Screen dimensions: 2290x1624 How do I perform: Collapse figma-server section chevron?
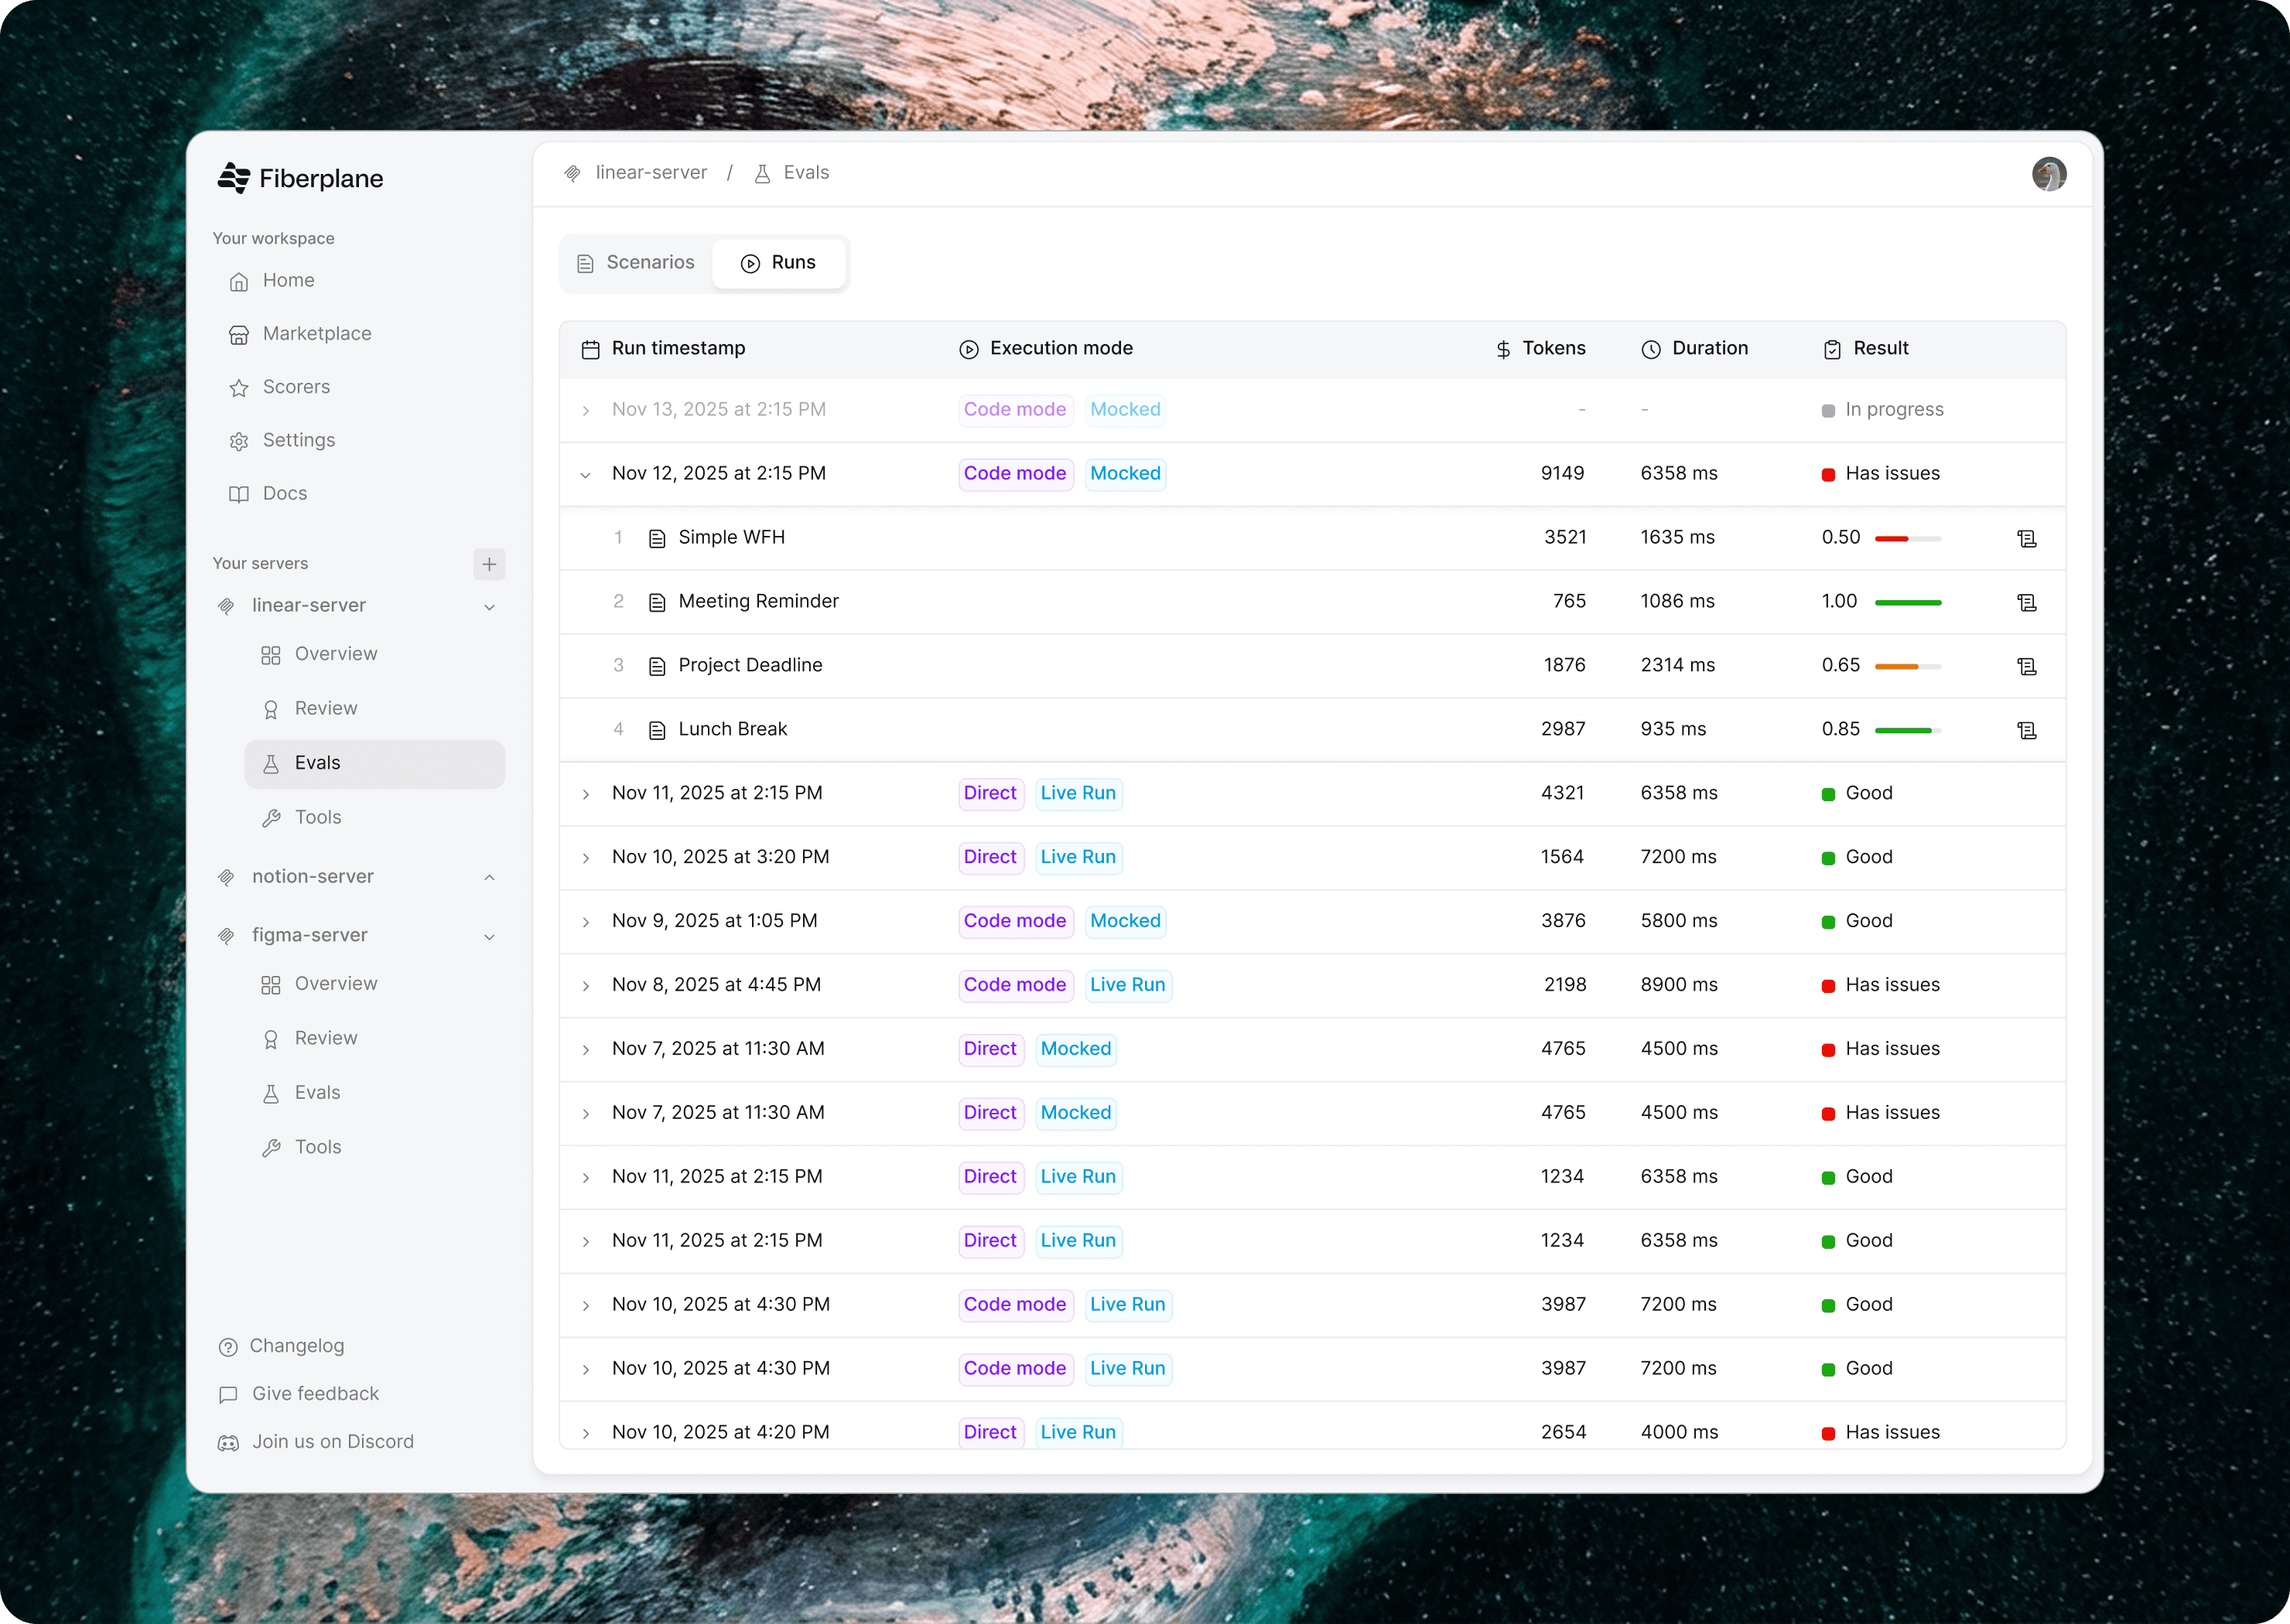489,937
